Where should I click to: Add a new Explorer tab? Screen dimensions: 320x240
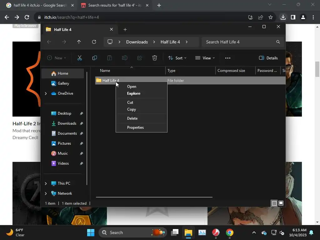pyautogui.click(x=125, y=30)
